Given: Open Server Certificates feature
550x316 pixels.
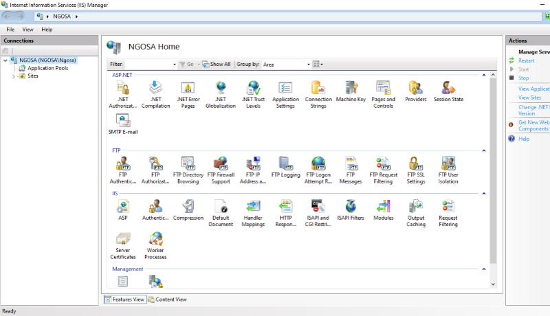Looking at the screenshot, I should (123, 246).
